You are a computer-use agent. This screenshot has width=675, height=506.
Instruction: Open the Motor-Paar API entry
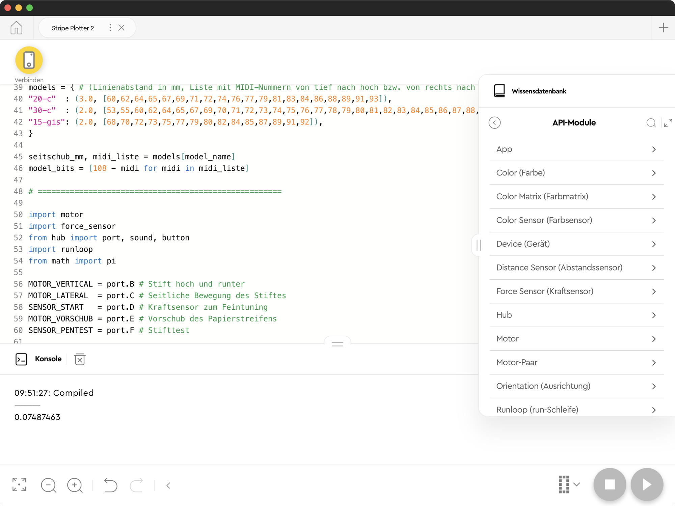pyautogui.click(x=576, y=362)
